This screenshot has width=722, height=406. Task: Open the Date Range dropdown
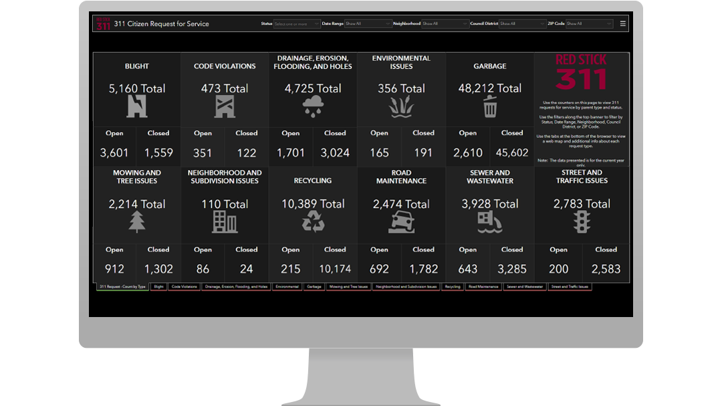pyautogui.click(x=368, y=23)
